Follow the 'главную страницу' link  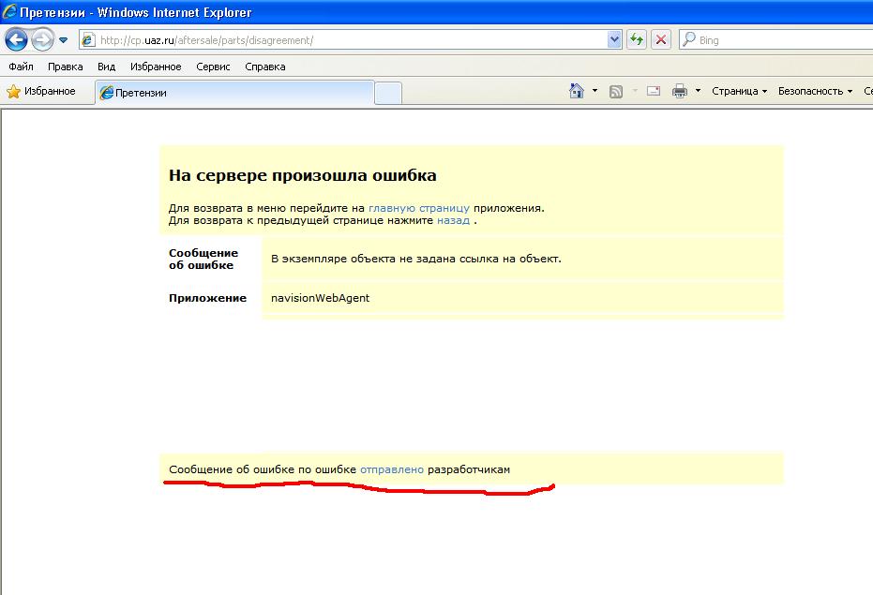418,208
